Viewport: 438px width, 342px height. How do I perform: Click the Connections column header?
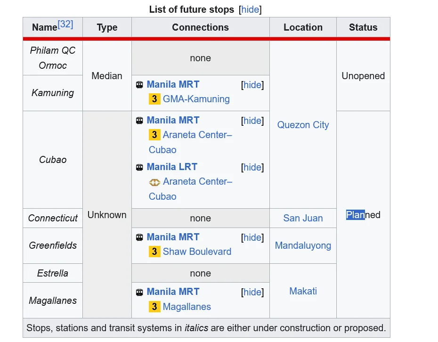coord(200,27)
